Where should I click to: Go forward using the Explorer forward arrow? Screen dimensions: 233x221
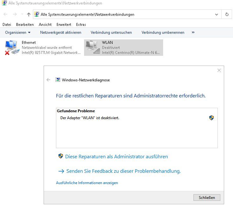[15, 15]
